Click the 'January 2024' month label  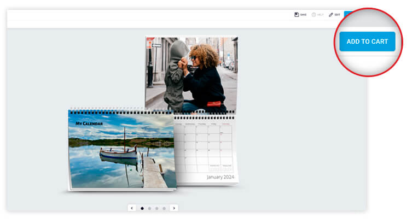[x=220, y=177]
